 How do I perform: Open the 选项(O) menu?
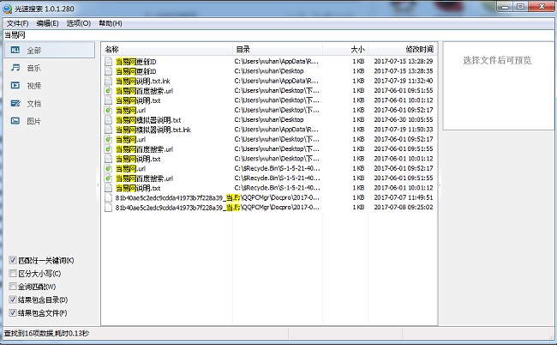pos(79,23)
